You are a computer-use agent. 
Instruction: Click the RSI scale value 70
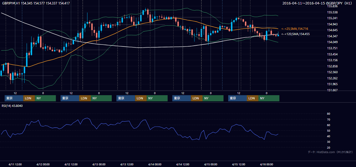[x=328, y=119]
